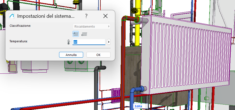This screenshot has width=235, height=110.
Task: Click the Temperatura input field showing 60
Action: coord(89,42)
